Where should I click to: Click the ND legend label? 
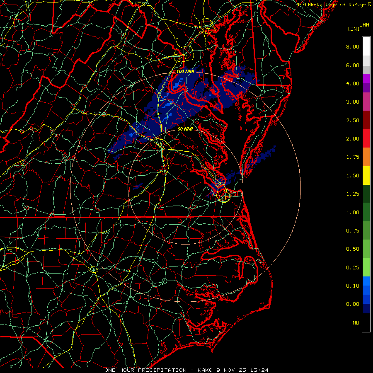tap(356, 323)
